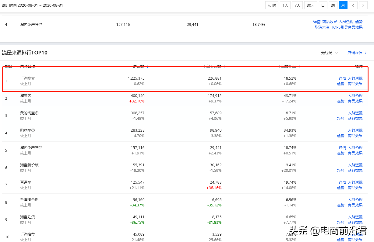The width and height of the screenshot is (374, 242).
Task: Go to the previous period with left arrow
Action: (x=353, y=5)
